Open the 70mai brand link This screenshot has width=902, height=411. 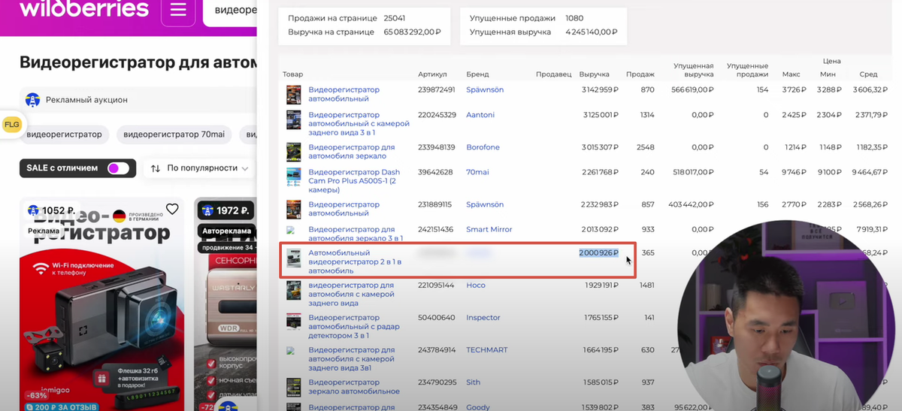coord(477,172)
